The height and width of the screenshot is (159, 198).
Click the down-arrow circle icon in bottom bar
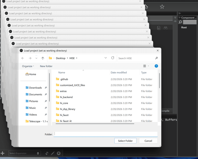[x=59, y=153]
